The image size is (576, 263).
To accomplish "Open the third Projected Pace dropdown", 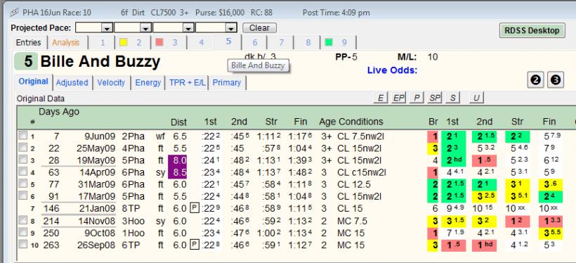I will tap(188, 28).
